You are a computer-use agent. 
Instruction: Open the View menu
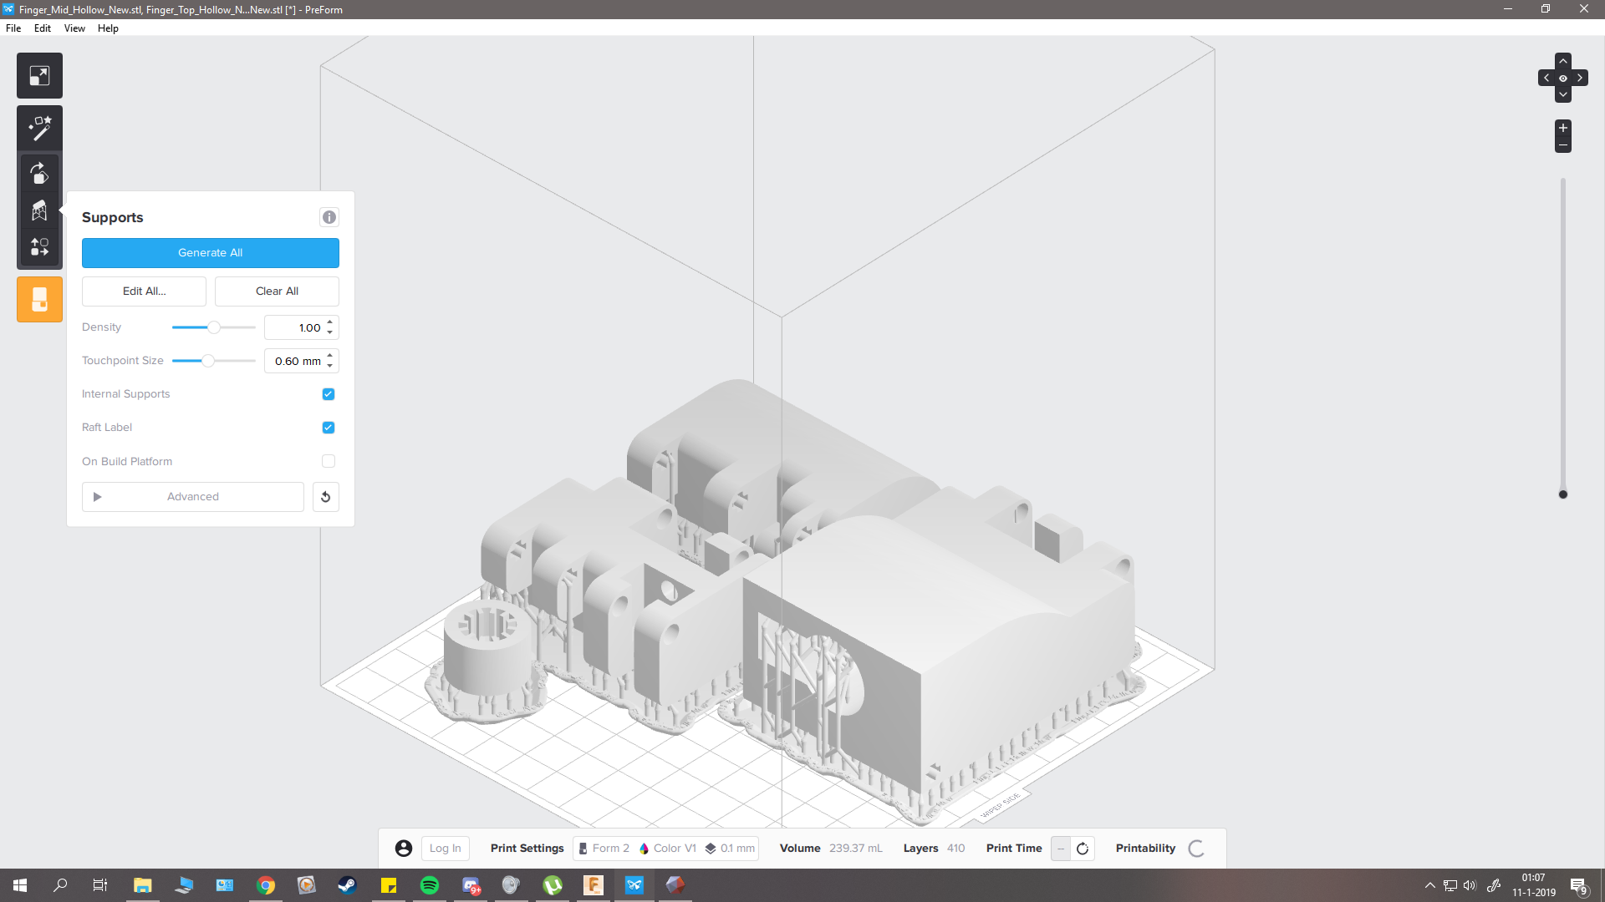[74, 28]
